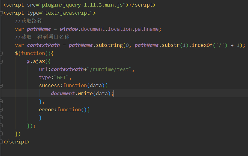The height and width of the screenshot is (156, 248).
Task: Collapse the fold marker on the success:function(data){ line
Action: (x=1, y=86)
